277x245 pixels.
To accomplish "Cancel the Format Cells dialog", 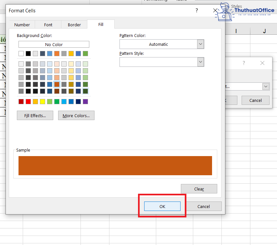I will (204, 206).
